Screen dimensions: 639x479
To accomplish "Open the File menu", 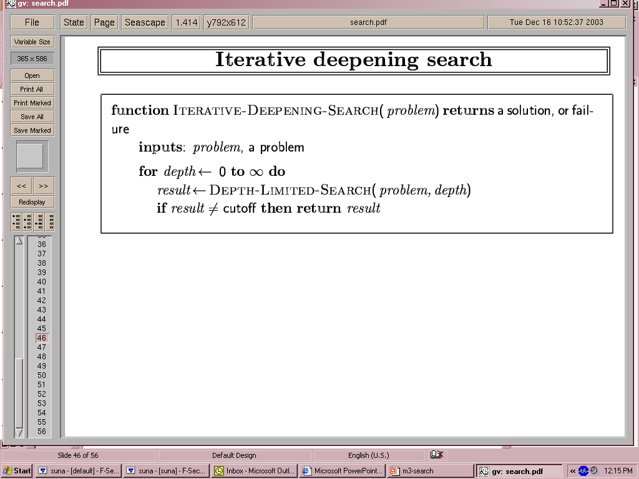I will [x=32, y=22].
